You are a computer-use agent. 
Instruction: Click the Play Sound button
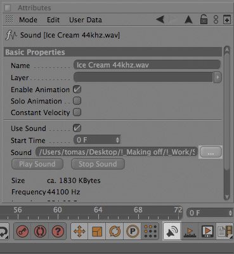point(37,164)
